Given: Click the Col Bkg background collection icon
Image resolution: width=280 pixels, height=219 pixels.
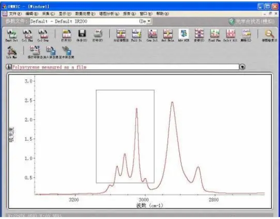Looking at the screenshot, I should click(x=27, y=35).
